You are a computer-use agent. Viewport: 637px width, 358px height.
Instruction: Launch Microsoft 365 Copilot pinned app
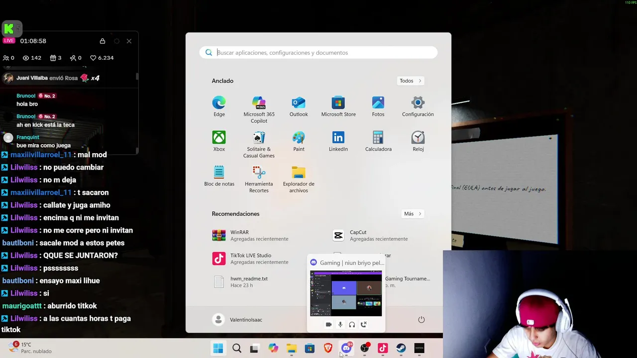pyautogui.click(x=259, y=110)
